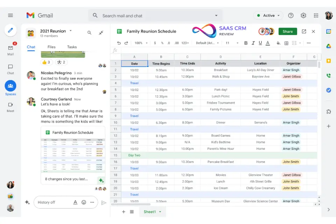This screenshot has height=224, width=336.
Task: Toggle italic text formatting
Action: tap(253, 43)
